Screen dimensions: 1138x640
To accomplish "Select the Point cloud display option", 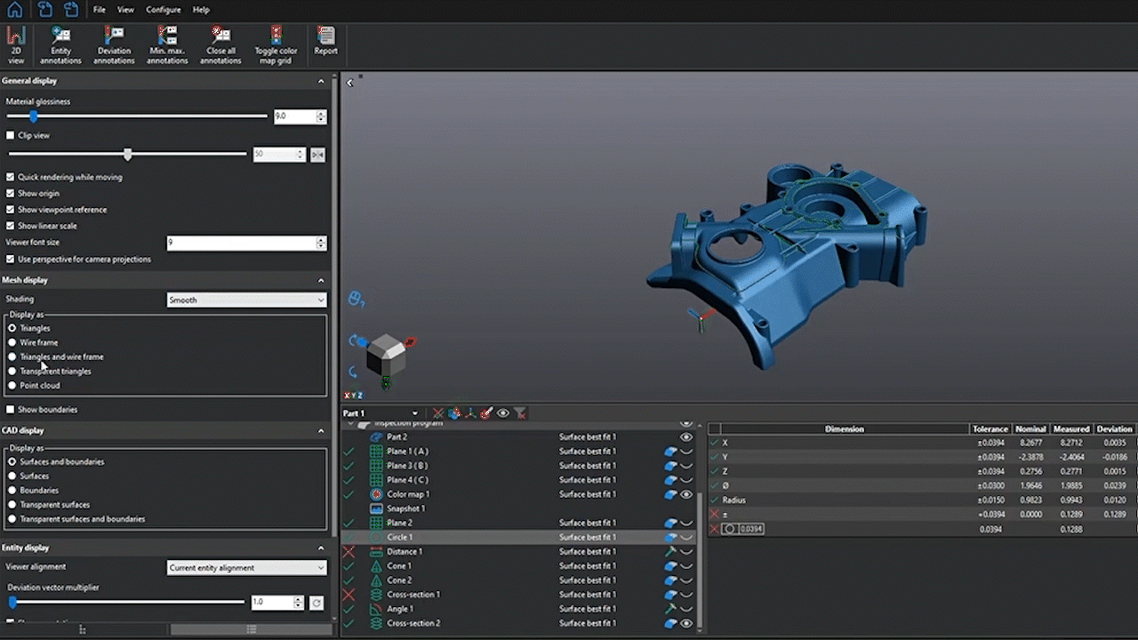I will click(x=12, y=386).
